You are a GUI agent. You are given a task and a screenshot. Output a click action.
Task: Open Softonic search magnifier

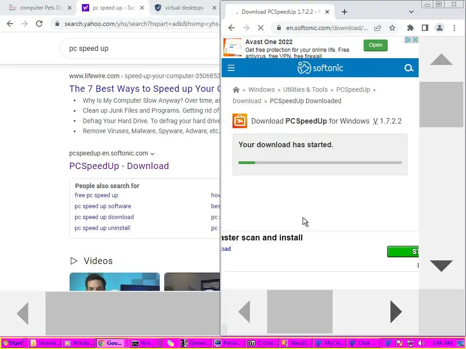click(x=409, y=68)
